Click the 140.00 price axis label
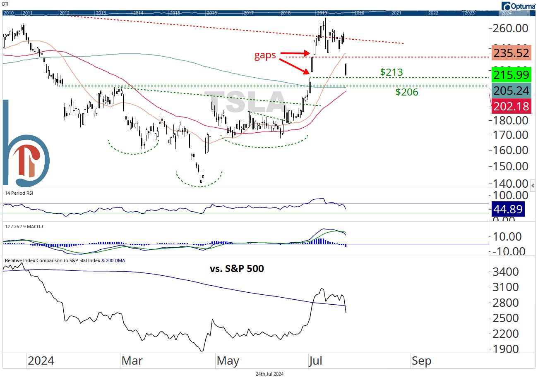 [x=511, y=184]
